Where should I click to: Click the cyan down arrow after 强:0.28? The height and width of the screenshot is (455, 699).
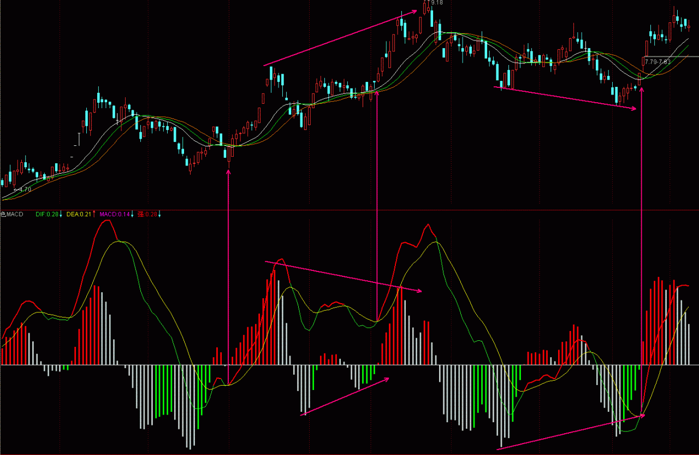coord(159,215)
